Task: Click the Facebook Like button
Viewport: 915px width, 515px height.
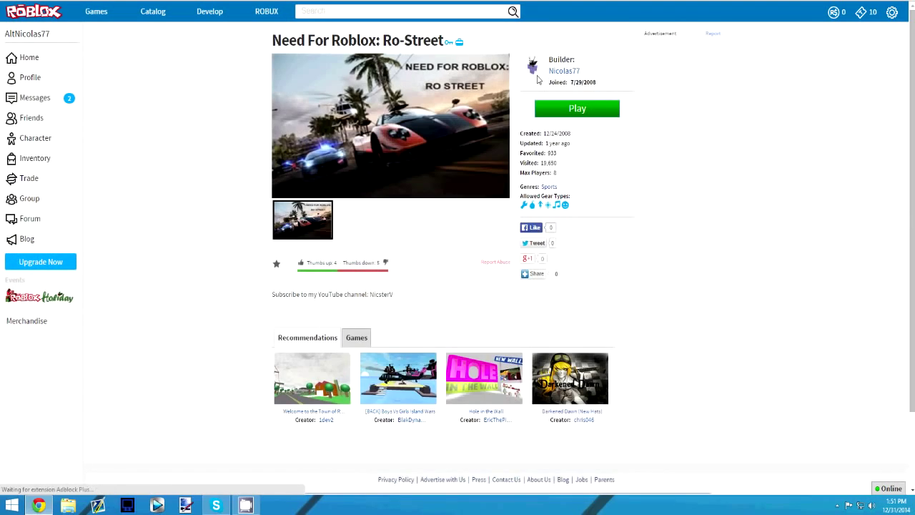Action: [x=531, y=227]
